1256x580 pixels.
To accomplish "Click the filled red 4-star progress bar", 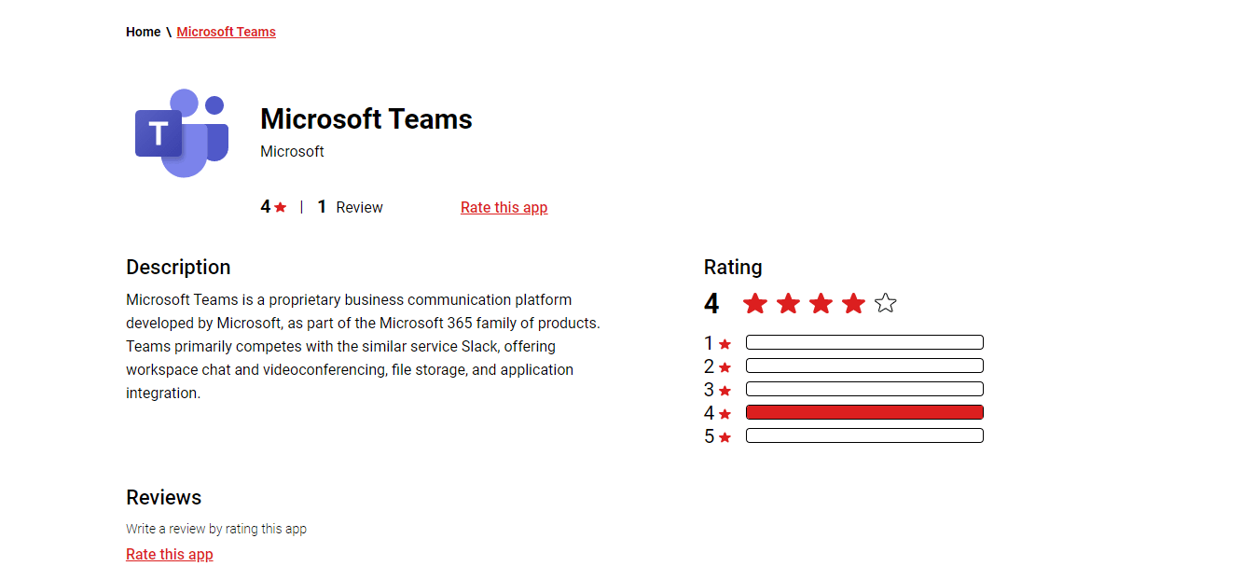I will (x=863, y=411).
